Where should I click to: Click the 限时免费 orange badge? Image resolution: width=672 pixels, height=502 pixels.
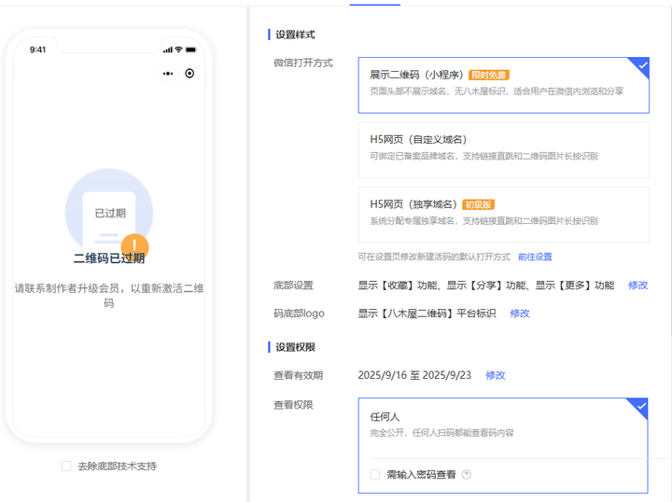pyautogui.click(x=488, y=76)
